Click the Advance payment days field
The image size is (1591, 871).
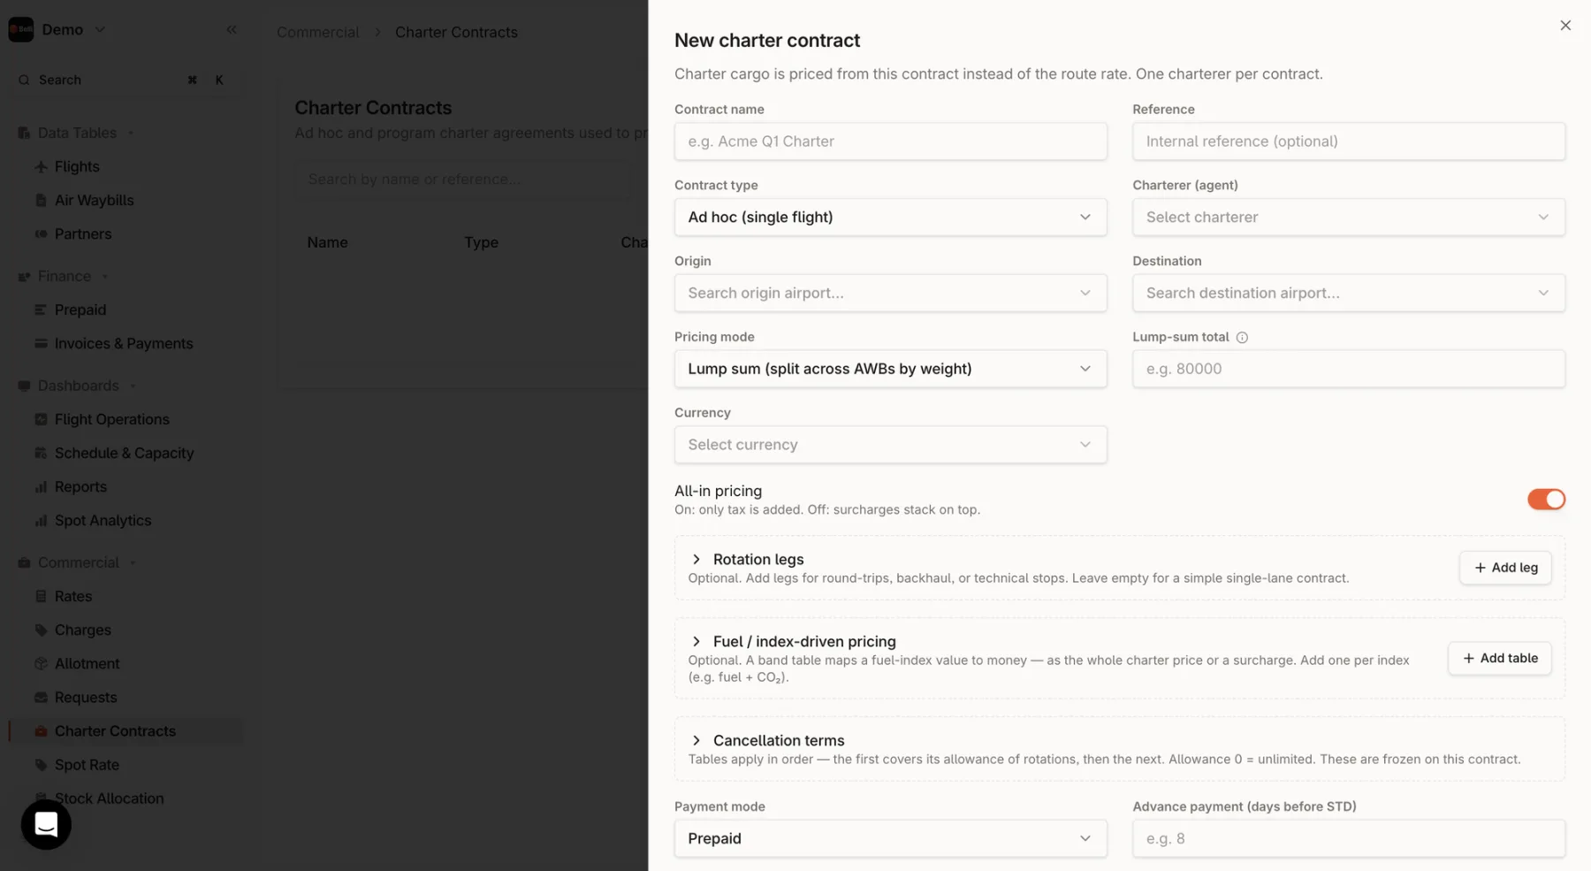pos(1348,838)
